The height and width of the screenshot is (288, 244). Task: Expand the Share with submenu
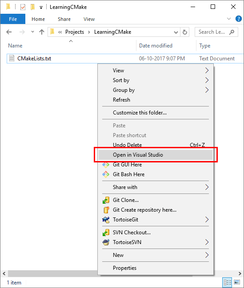pos(207,187)
